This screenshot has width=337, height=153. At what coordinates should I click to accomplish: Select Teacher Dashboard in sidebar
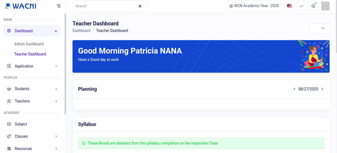click(x=30, y=54)
